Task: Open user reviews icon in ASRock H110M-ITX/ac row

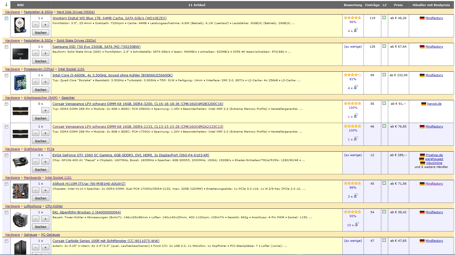Action: click(356, 196)
